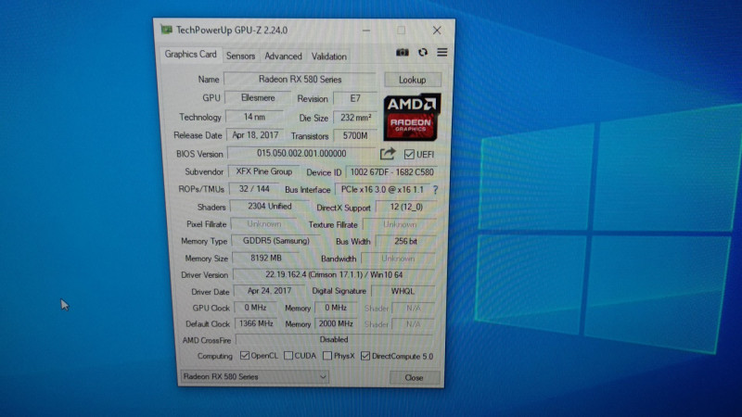This screenshot has height=417, width=742.
Task: Click the Transistors field showing 5700M
Action: pos(355,135)
